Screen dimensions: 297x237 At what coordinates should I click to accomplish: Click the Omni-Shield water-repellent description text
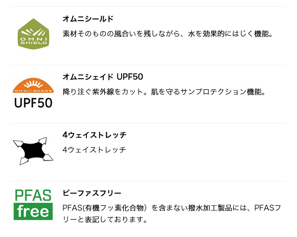167,34
